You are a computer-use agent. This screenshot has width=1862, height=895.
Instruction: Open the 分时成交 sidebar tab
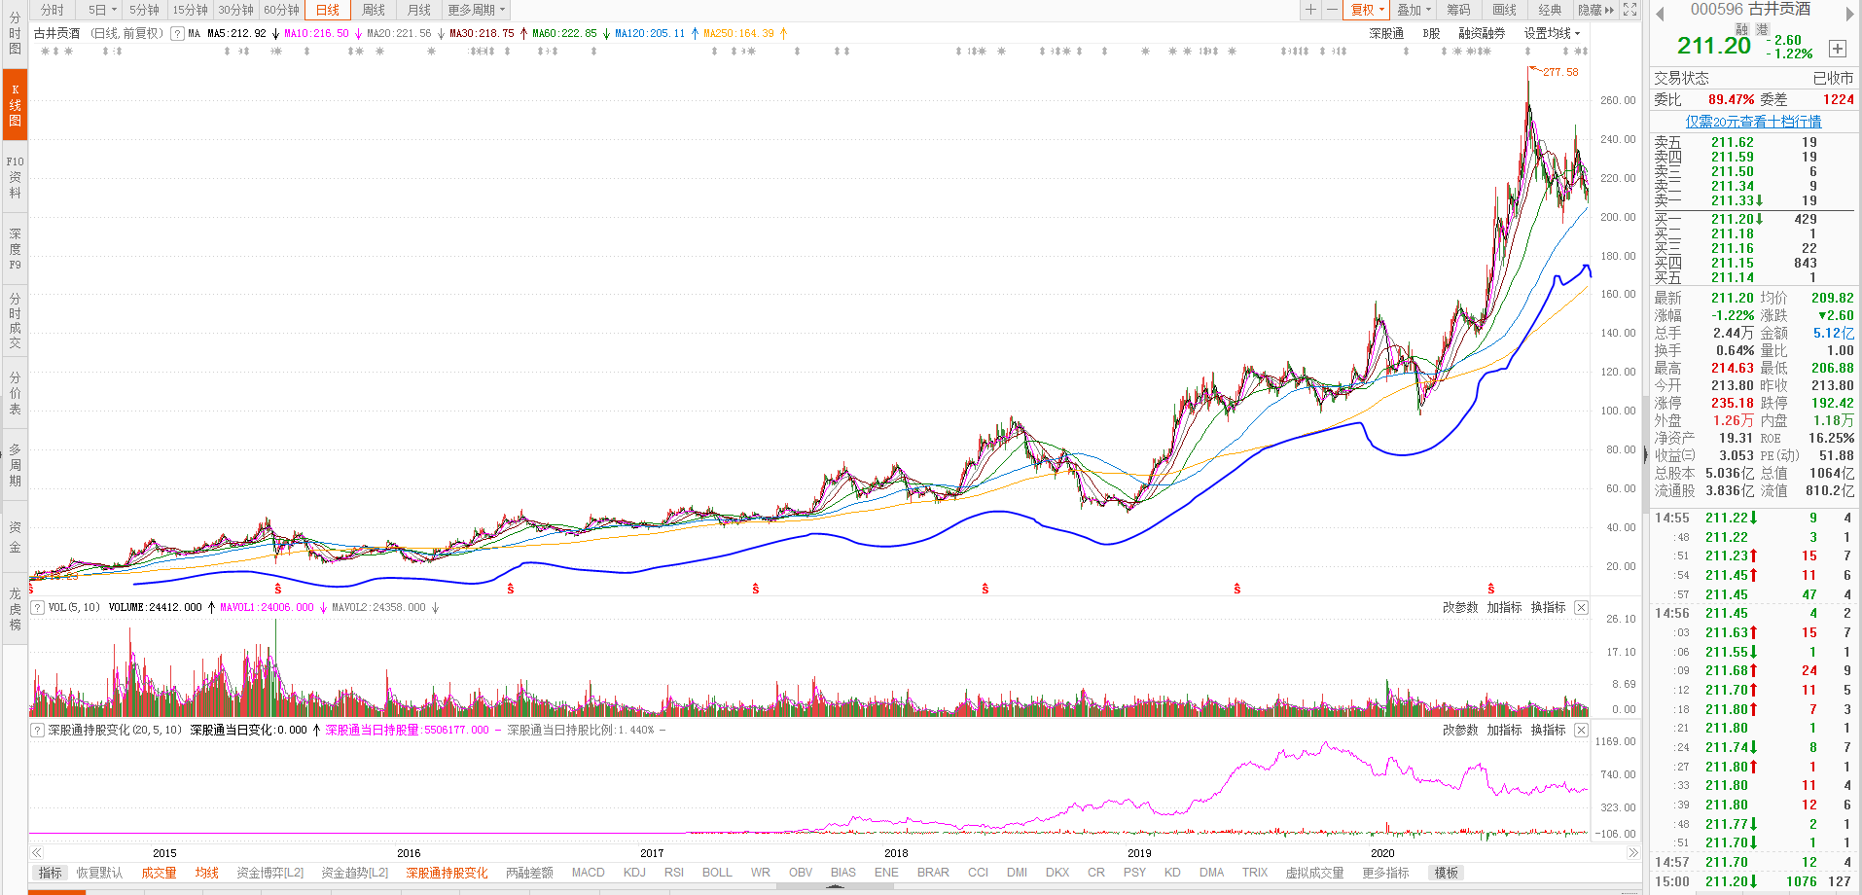(x=15, y=321)
